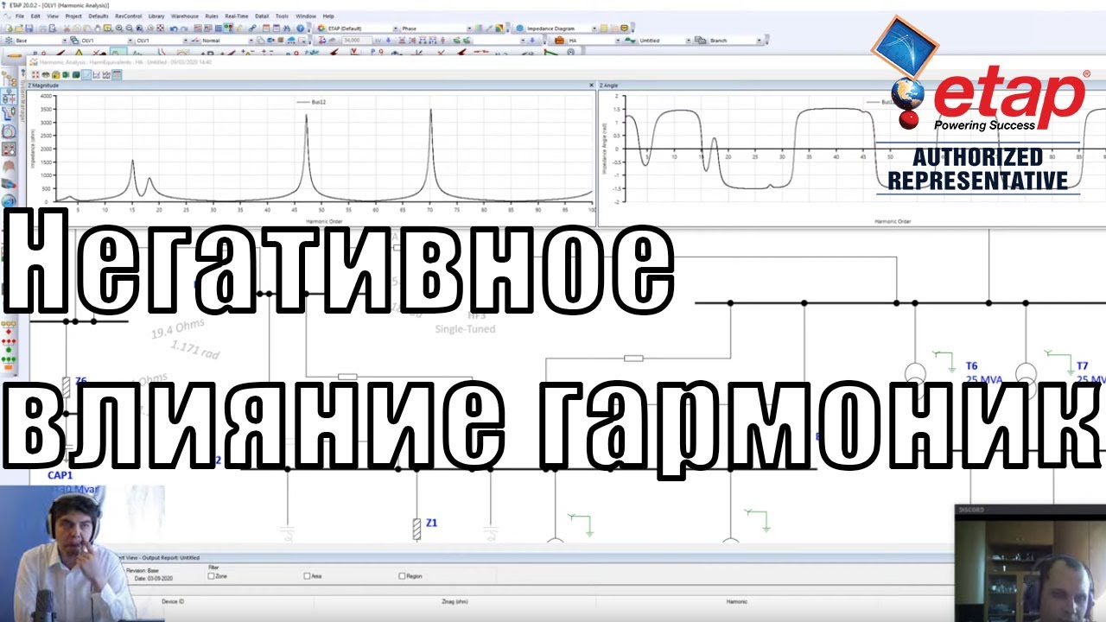This screenshot has height=622, width=1106.
Task: Select impedance Z1 on the diagram
Action: [417, 528]
